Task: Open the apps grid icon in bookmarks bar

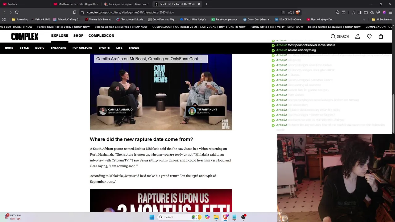Action: [x=4, y=19]
